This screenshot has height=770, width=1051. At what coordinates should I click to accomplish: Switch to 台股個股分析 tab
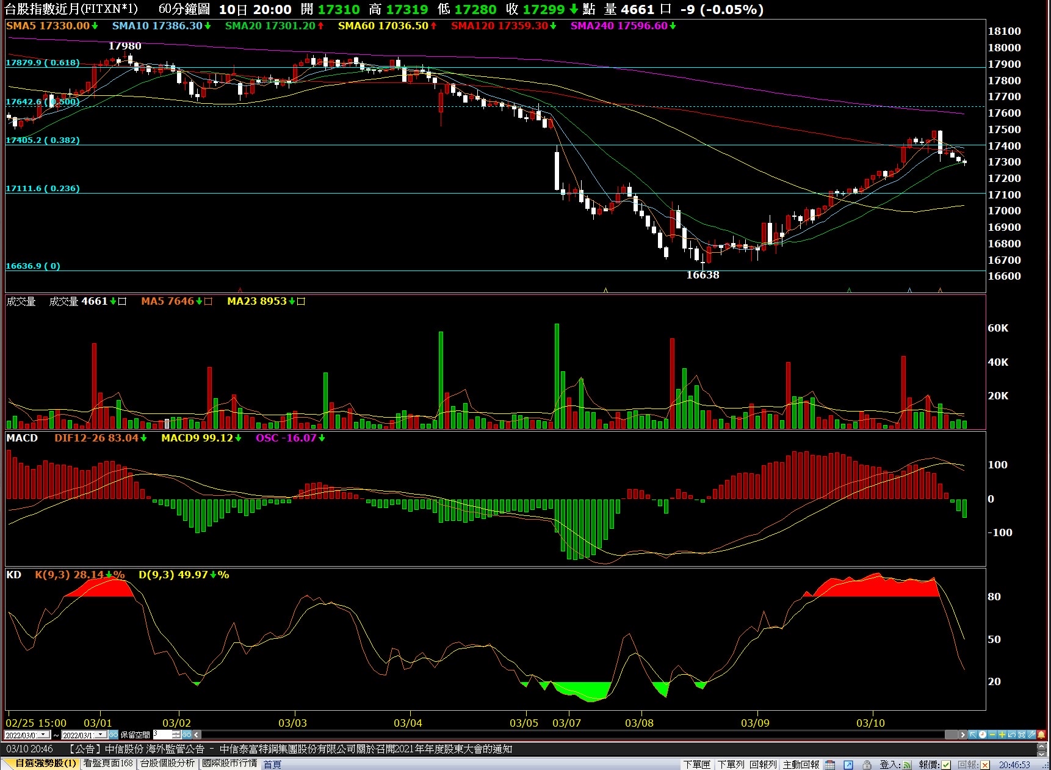(167, 763)
